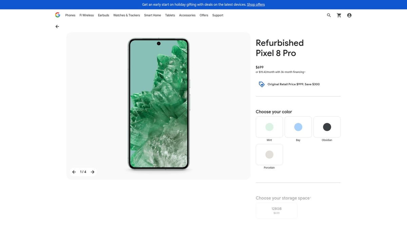Select the Porcelain color option
The height and width of the screenshot is (229, 407).
(x=269, y=154)
